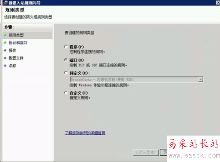Go to 规则类型 step in sidebar
Image resolution: width=220 pixels, height=162 pixels.
coord(16,35)
